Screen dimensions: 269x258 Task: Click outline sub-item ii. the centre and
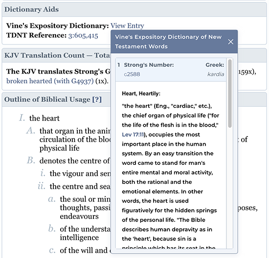click(x=80, y=186)
